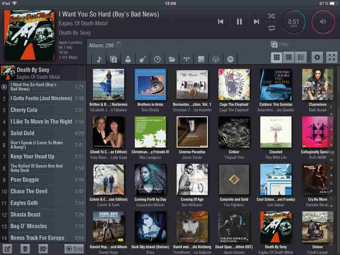Image resolution: width=340 pixels, height=255 pixels.
Task: Open the Brothers in Arms album cover
Action: click(x=150, y=84)
